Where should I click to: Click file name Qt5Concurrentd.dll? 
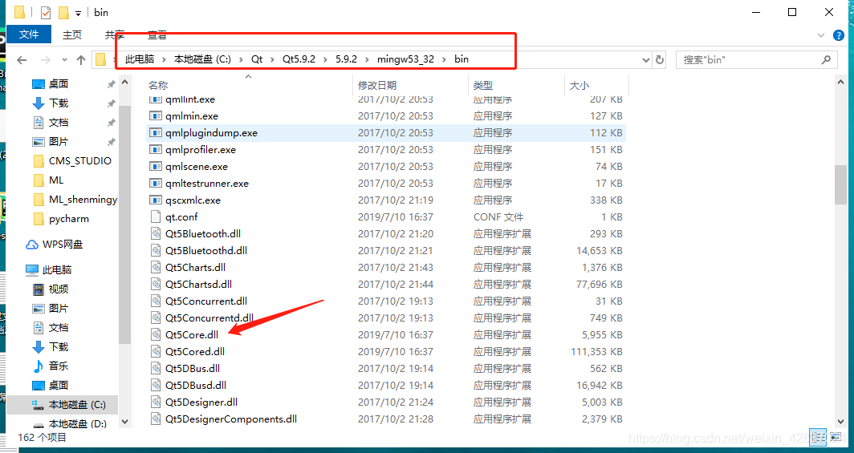[209, 318]
